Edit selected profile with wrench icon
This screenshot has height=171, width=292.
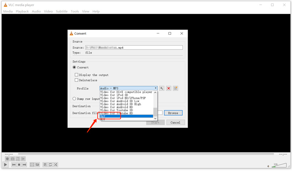click(162, 88)
